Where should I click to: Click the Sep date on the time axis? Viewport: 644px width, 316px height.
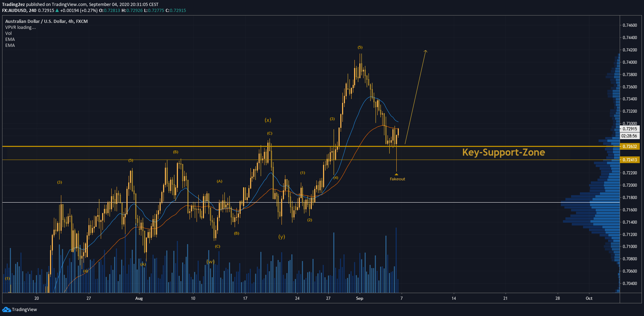click(x=360, y=298)
